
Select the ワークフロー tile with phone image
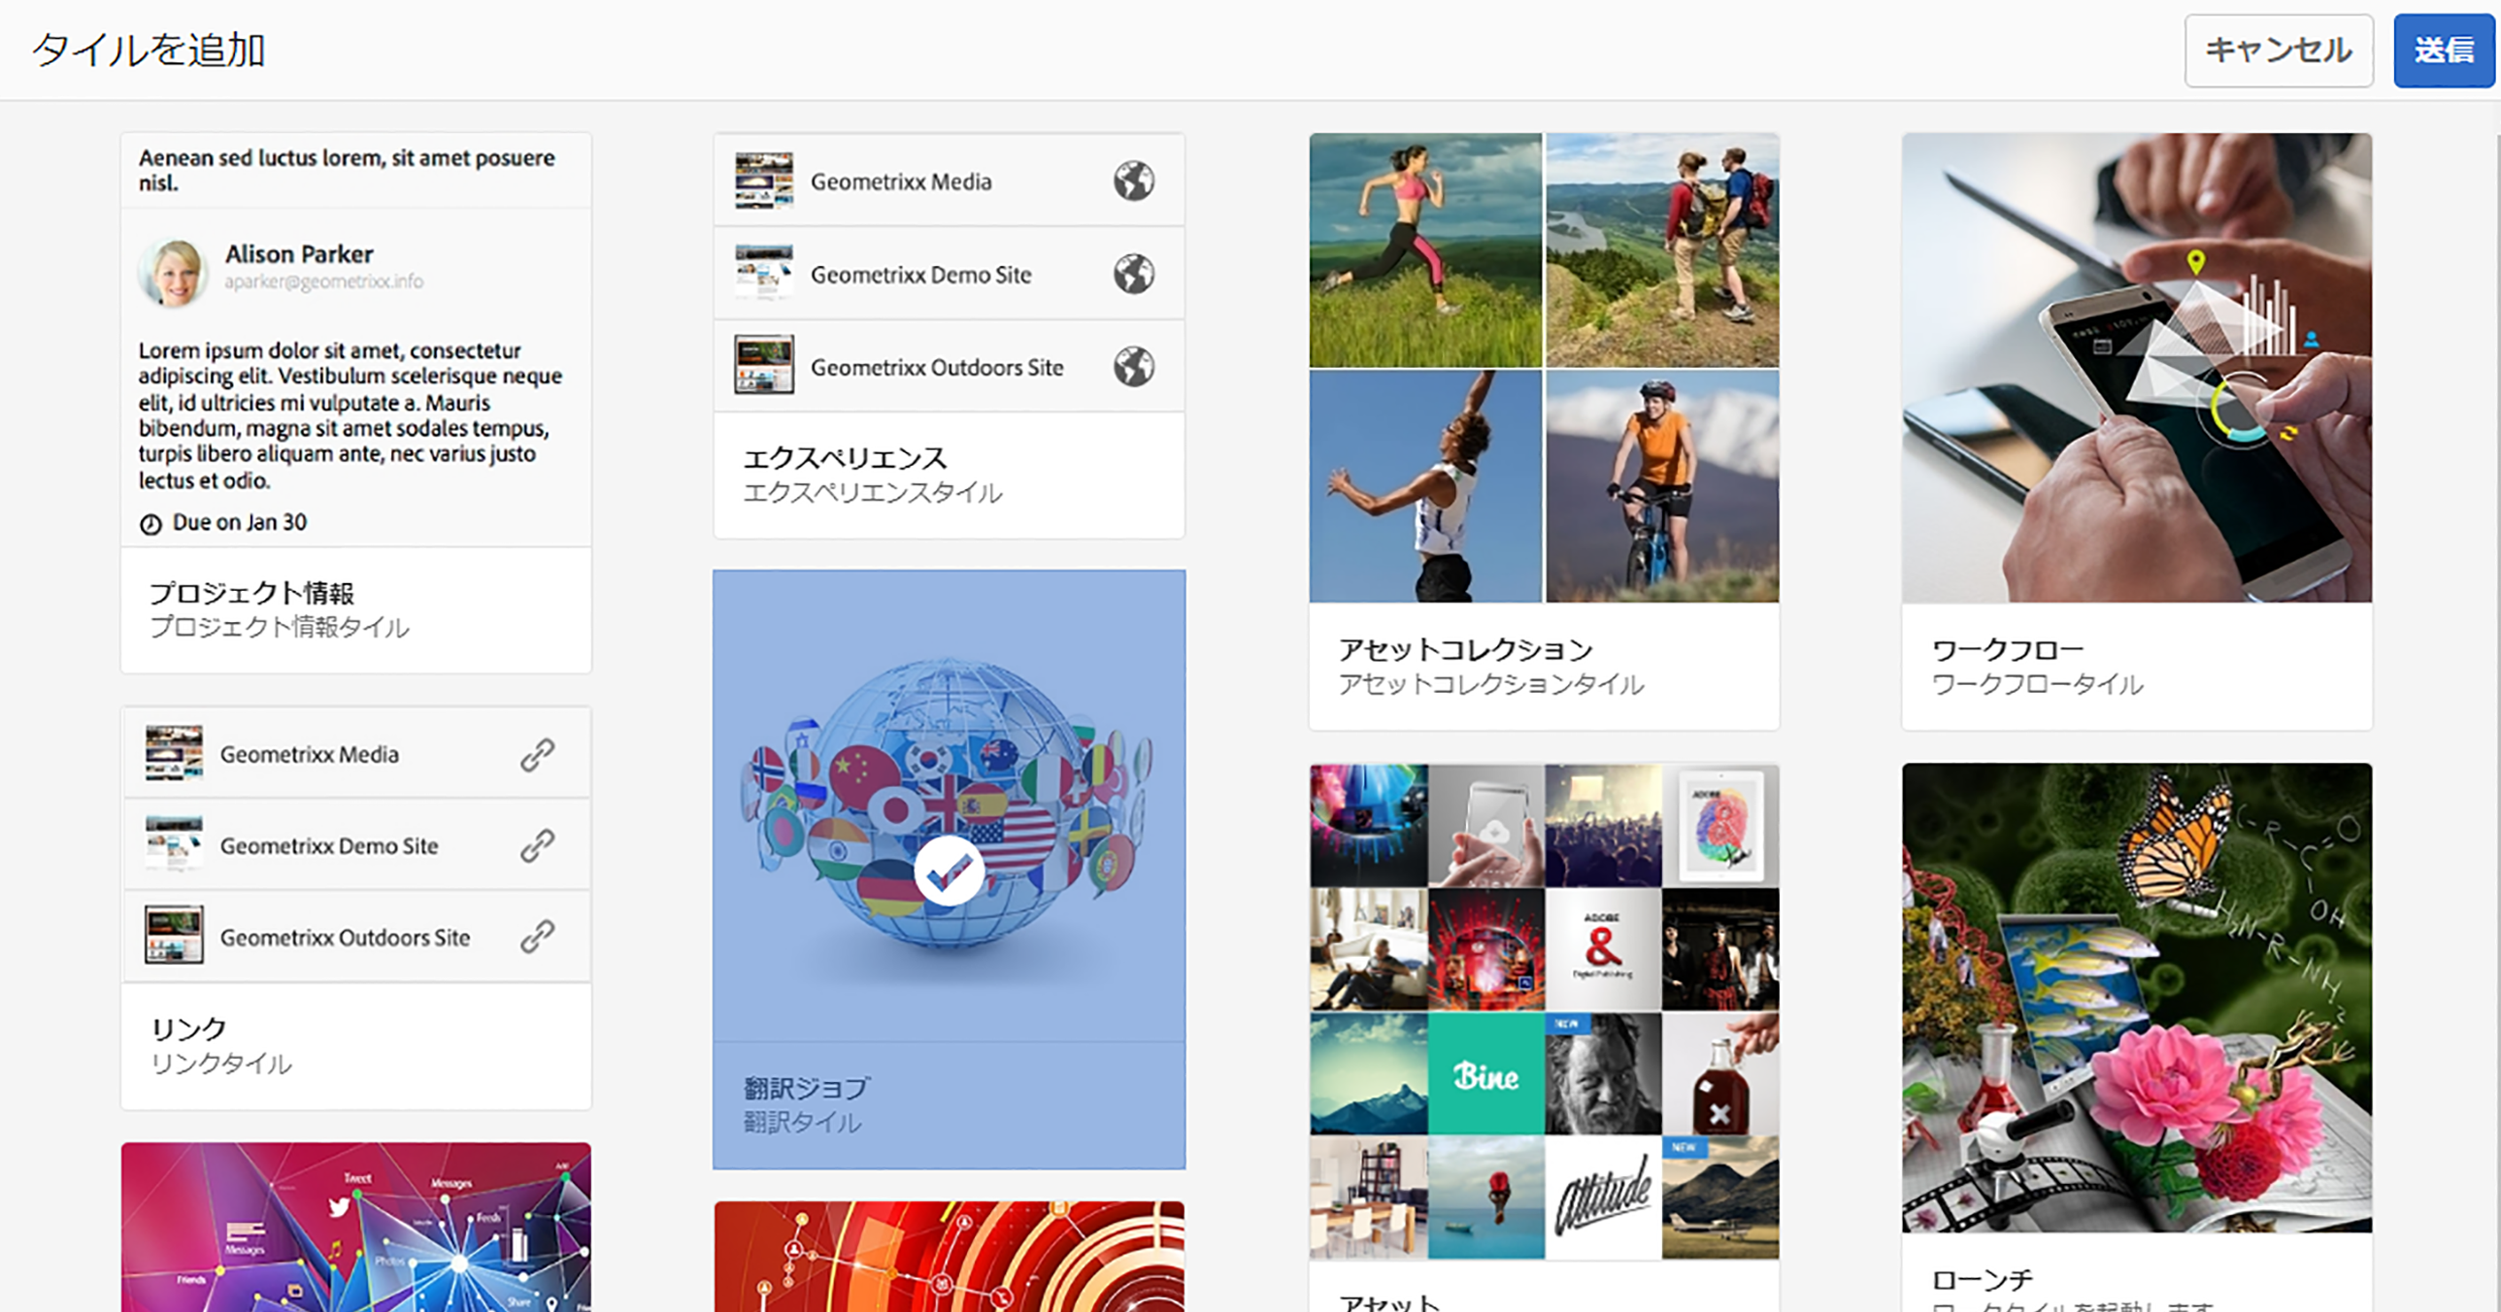click(x=2136, y=369)
